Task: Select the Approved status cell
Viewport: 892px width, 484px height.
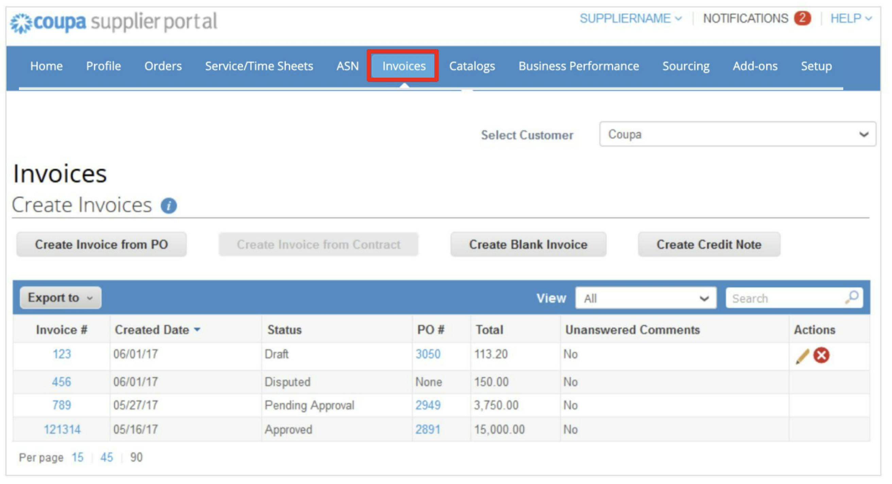Action: coord(289,430)
